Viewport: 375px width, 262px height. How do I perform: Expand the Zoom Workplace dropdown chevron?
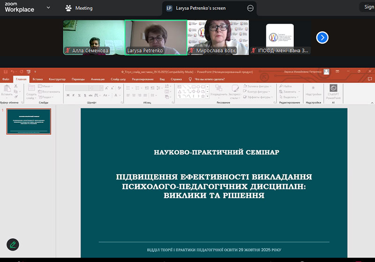[x=49, y=8]
